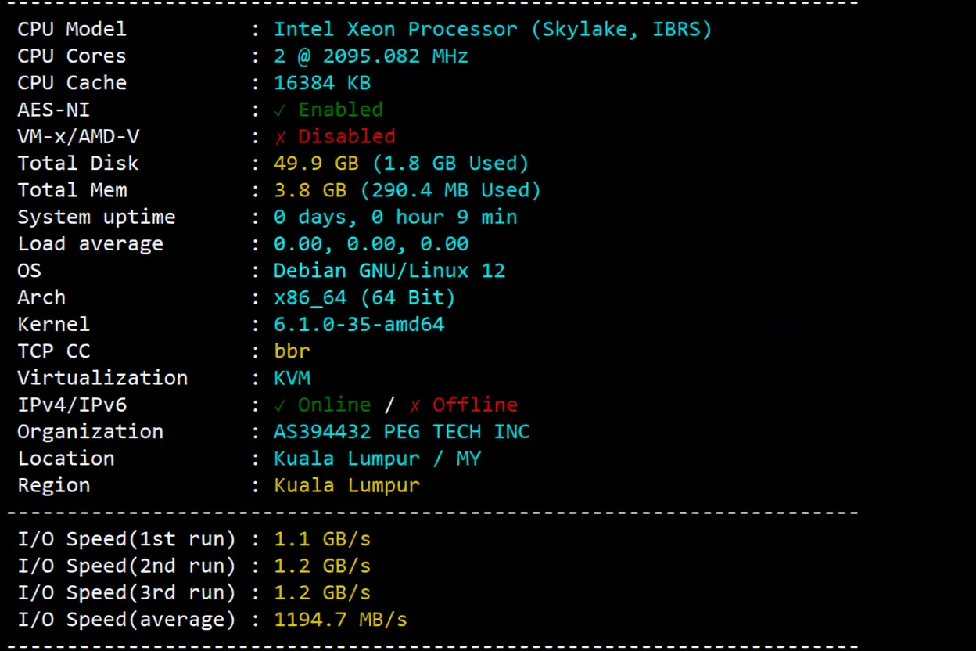Click the Virtualization label

[102, 378]
